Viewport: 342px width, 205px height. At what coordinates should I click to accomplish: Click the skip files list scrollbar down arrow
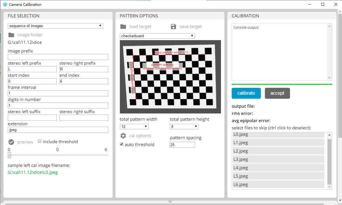click(329, 187)
